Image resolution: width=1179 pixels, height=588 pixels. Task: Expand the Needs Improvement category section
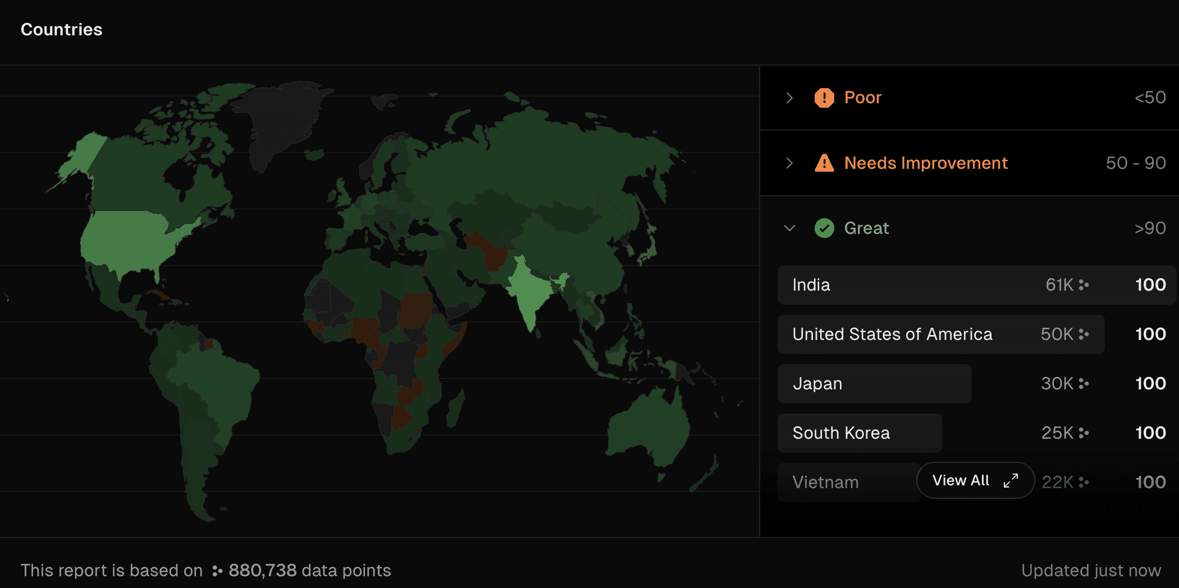tap(789, 163)
